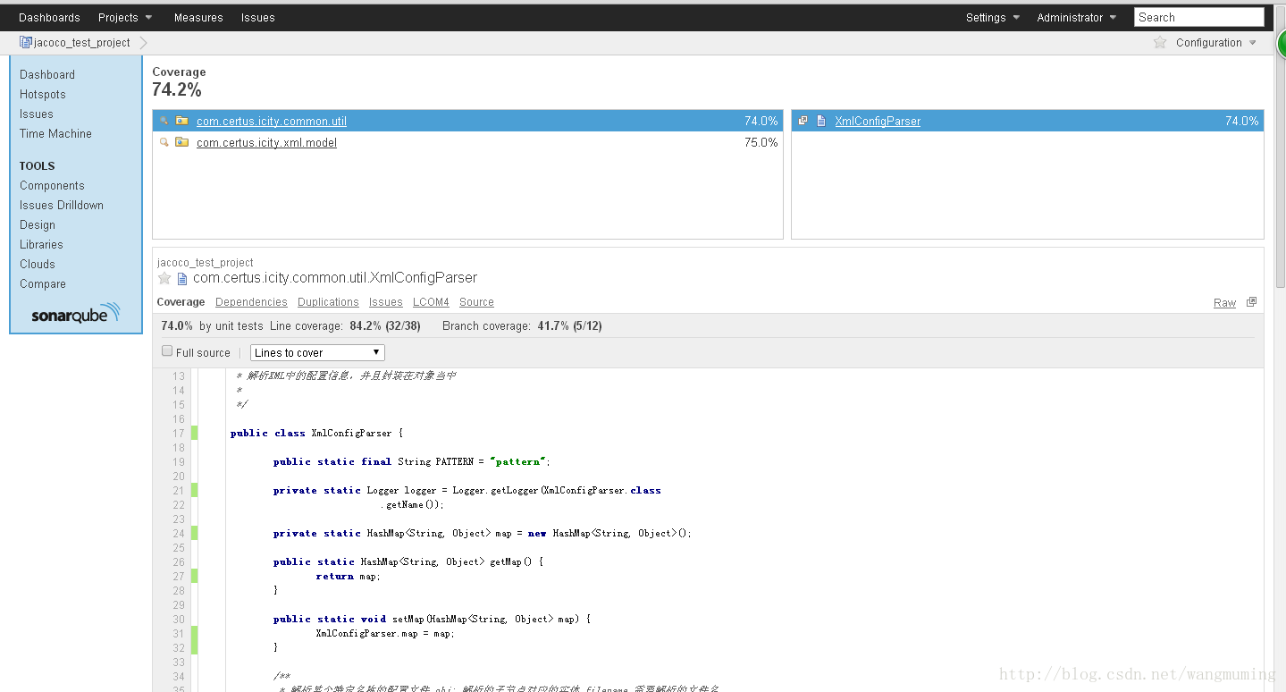
Task: Open Issues Drilldown in the sidebar
Action: (x=62, y=205)
